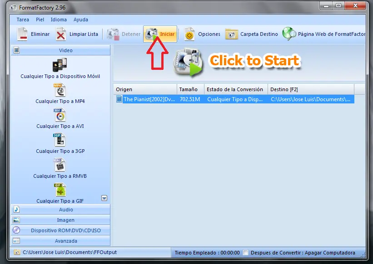Click Estado de la Conversión column header
The image size is (373, 264).
click(x=236, y=89)
